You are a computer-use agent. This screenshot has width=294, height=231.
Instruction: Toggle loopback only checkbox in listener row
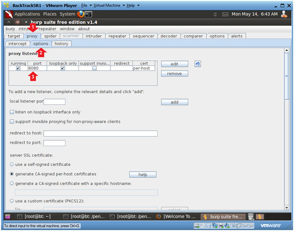(x=63, y=68)
